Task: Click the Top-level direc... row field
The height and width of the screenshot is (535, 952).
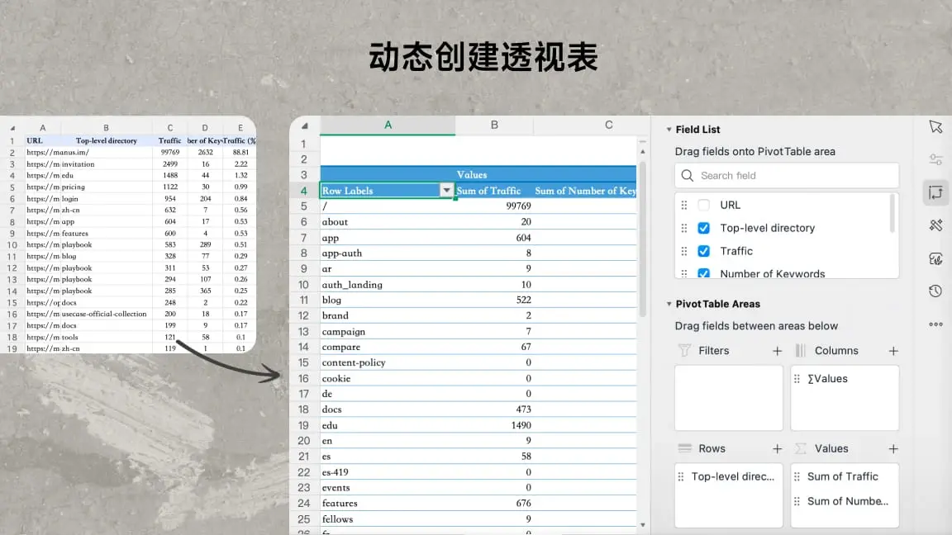Action: 729,476
